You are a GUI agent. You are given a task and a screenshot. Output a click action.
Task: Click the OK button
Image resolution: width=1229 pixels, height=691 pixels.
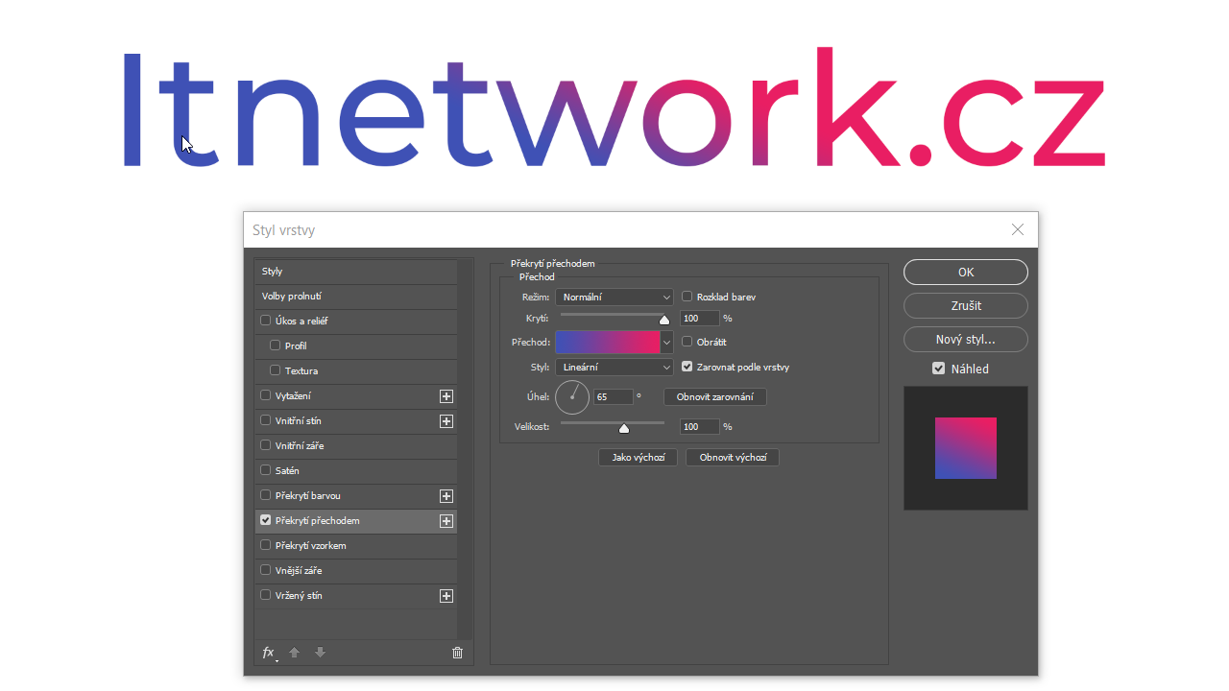pyautogui.click(x=966, y=273)
